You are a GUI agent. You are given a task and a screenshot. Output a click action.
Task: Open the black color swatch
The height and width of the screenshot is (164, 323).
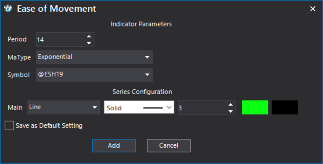[285, 107]
